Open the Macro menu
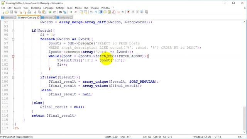The height and width of the screenshot is (139, 247). coord(78,8)
